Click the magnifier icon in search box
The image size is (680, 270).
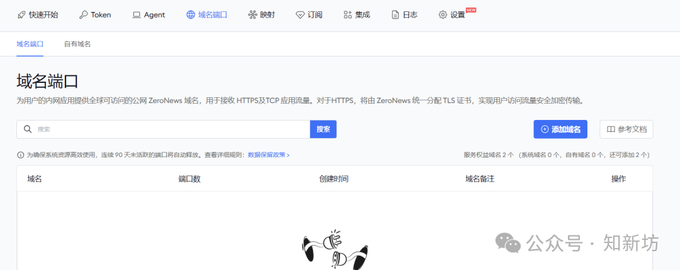[x=28, y=129]
